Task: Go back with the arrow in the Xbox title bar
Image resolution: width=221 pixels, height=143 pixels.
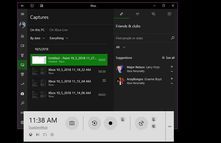Action: [23, 6]
